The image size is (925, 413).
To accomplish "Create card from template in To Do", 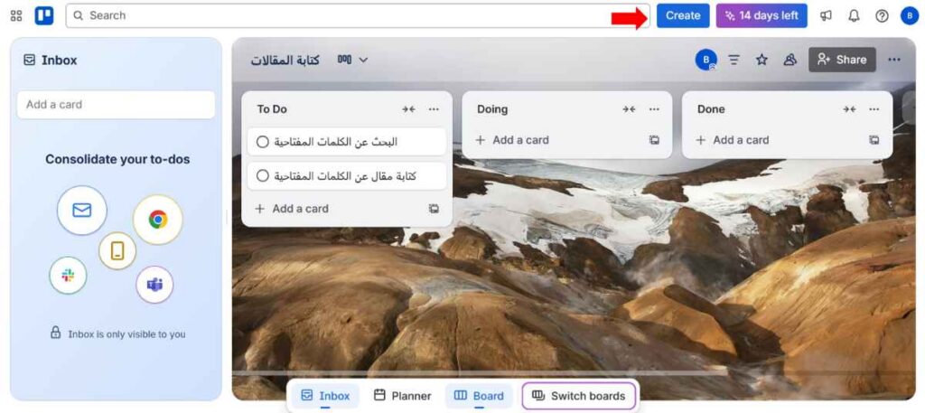I will (434, 208).
